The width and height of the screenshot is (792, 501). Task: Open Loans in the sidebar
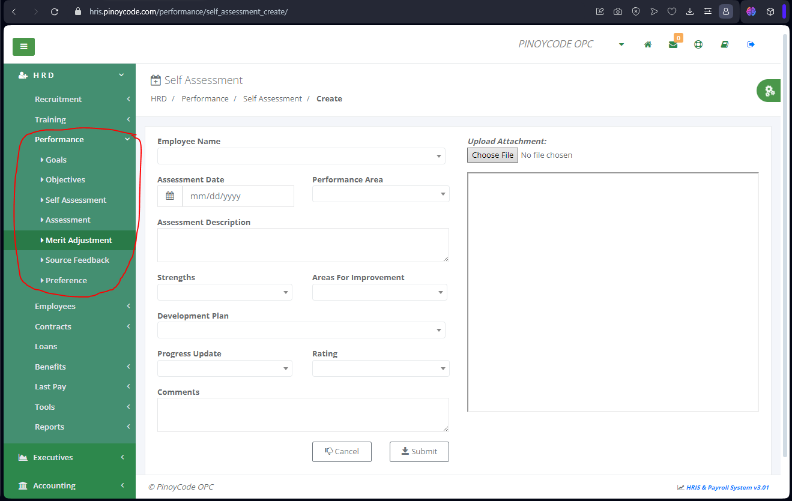coord(46,346)
